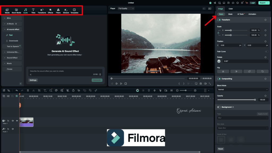Open the Blend Mode dropdown

[243, 90]
